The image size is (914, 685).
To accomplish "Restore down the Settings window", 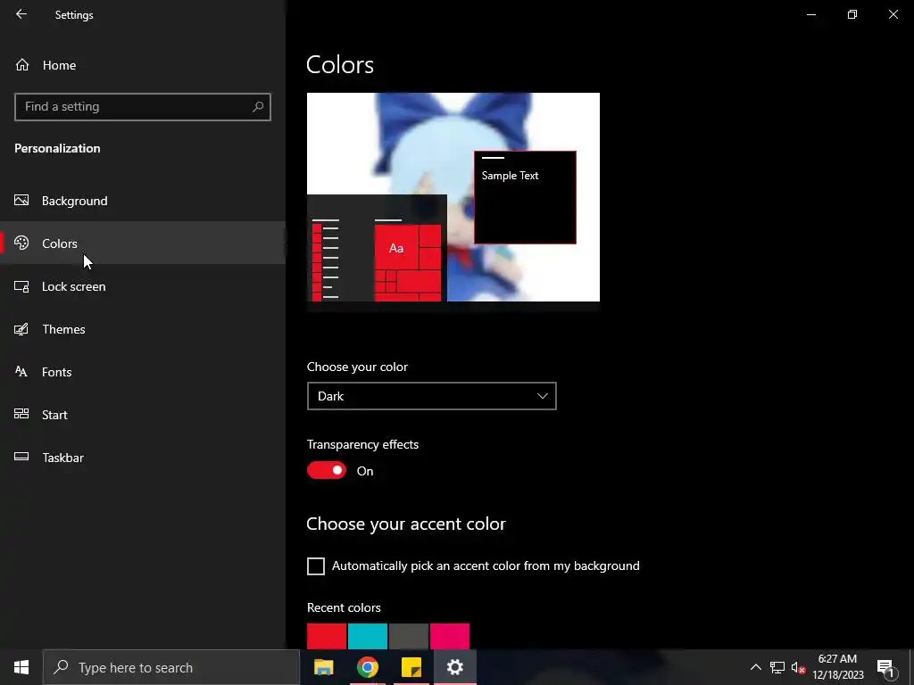I will click(x=852, y=14).
